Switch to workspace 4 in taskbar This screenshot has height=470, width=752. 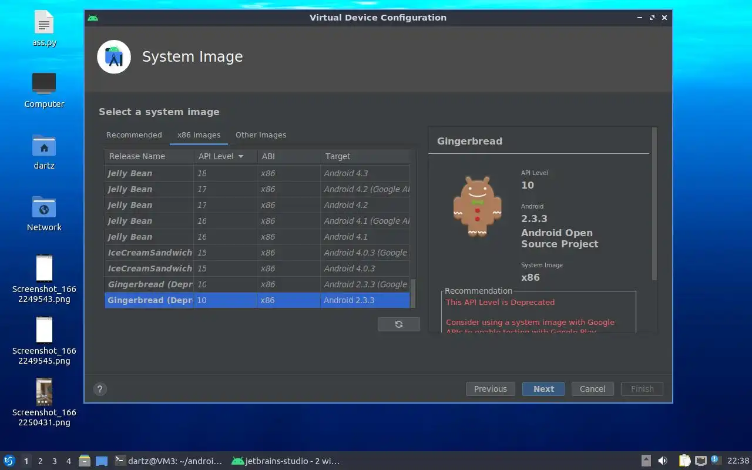[x=69, y=461]
